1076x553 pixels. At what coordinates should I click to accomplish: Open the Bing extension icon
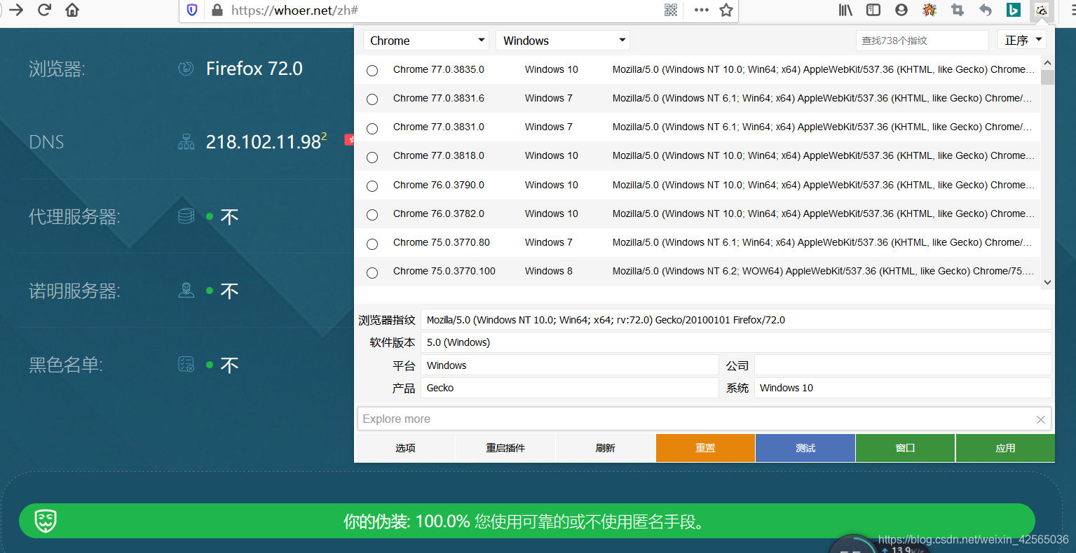click(1014, 10)
